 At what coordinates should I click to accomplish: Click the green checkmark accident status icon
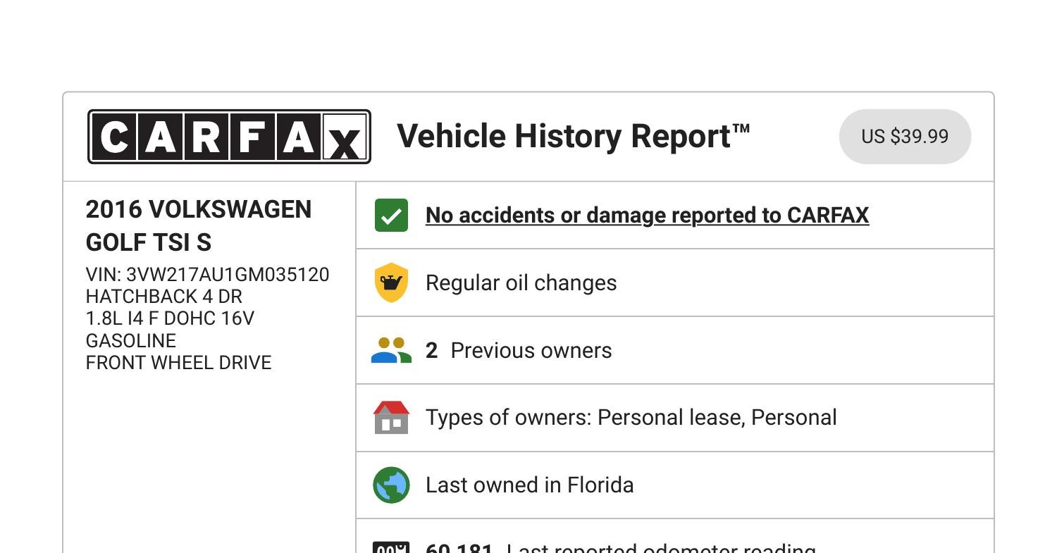click(391, 215)
